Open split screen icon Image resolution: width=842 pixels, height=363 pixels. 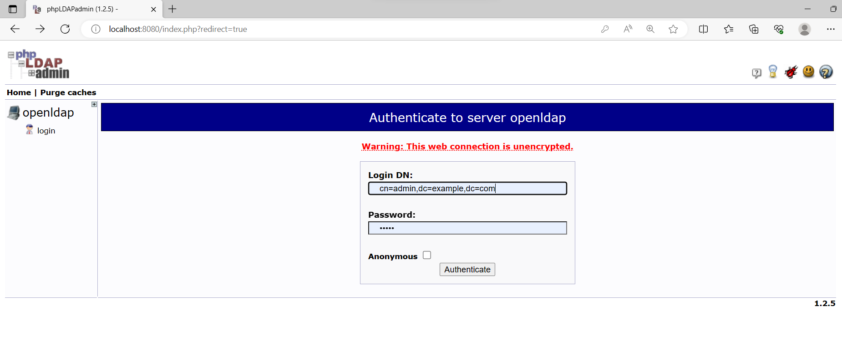[x=703, y=29]
